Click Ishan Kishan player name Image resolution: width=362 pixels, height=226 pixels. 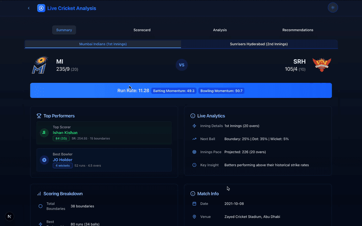point(65,133)
